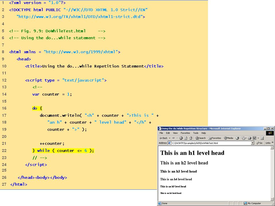Click the vertical scrollbar track
This screenshot has width=275, height=206.
[272, 173]
